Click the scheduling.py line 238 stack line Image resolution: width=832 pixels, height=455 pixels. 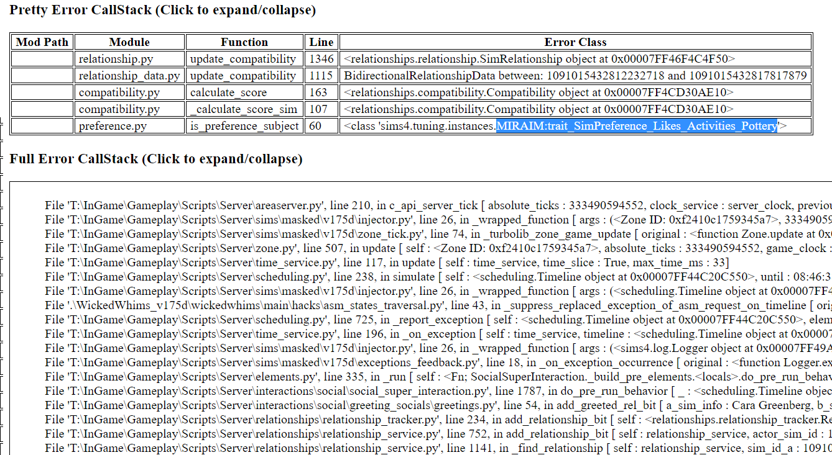pos(438,277)
